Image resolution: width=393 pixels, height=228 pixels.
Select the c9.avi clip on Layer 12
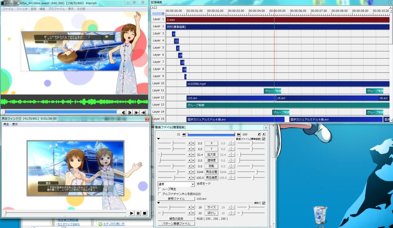(x=327, y=98)
